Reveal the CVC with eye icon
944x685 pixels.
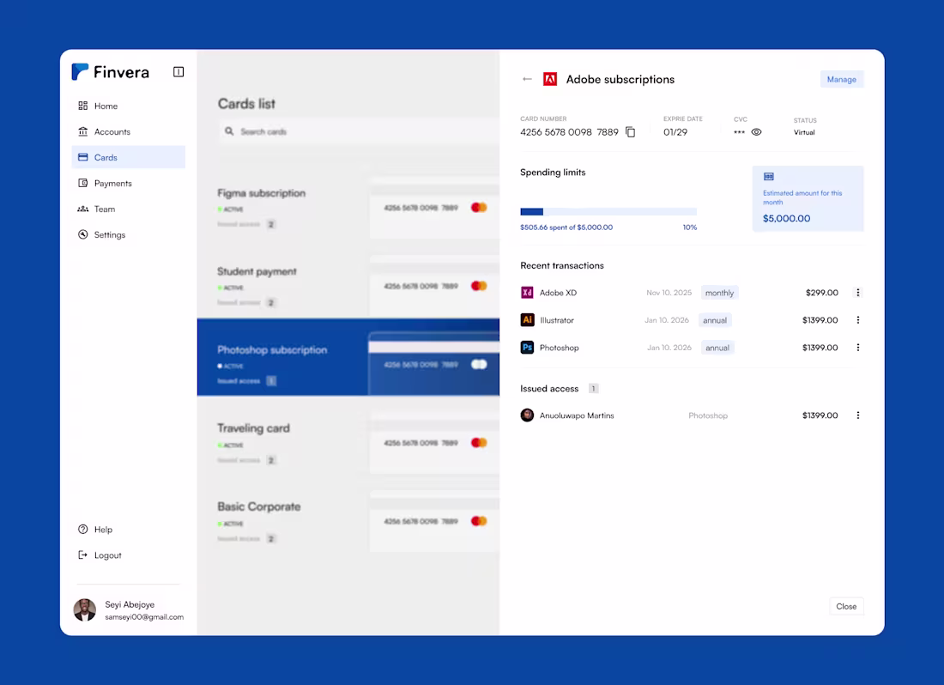pos(757,132)
